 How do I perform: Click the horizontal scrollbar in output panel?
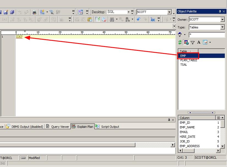point(83,145)
